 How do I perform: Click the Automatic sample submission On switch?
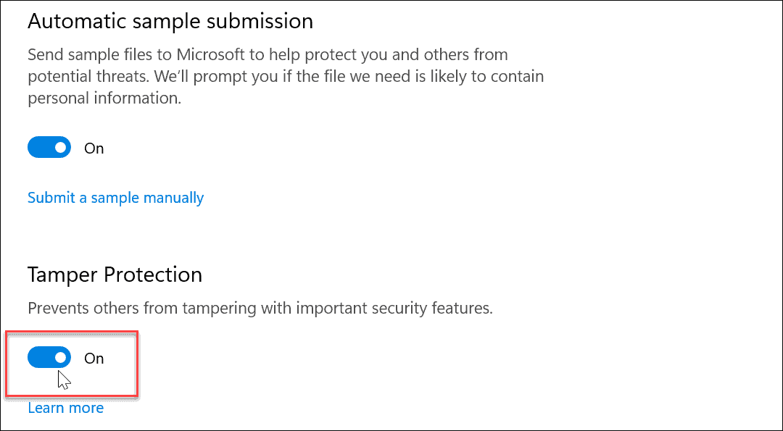[x=49, y=147]
